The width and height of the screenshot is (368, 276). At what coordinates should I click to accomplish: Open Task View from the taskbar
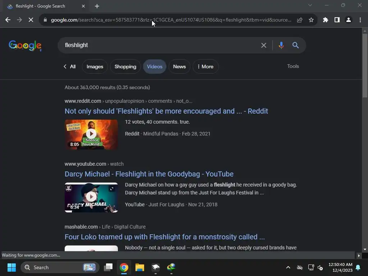coord(108,267)
